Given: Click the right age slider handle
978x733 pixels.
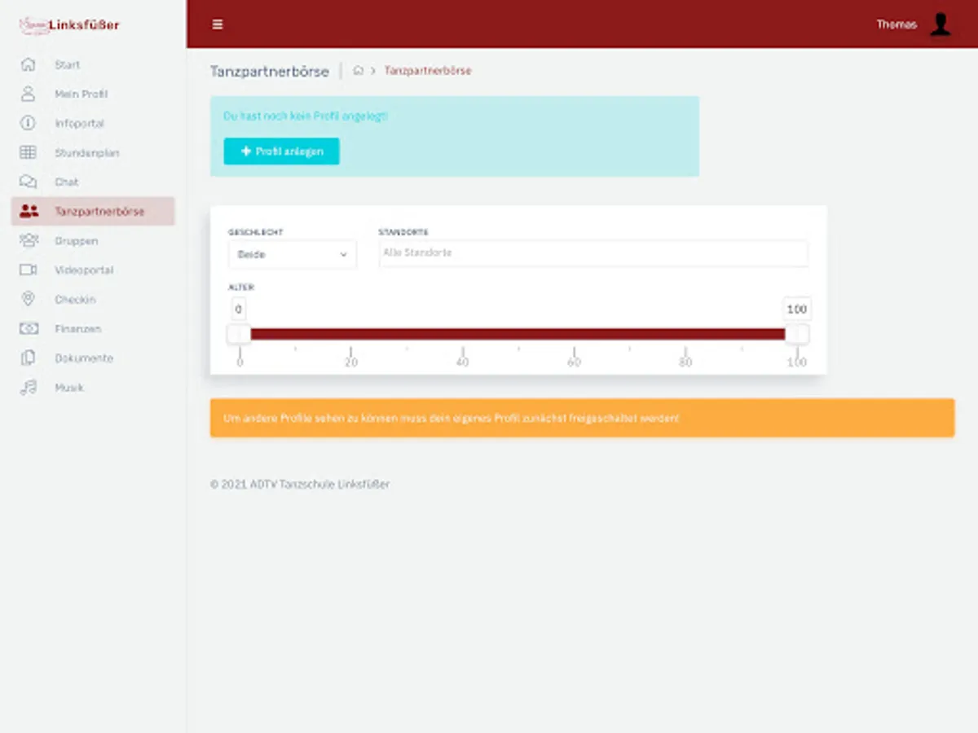Looking at the screenshot, I should [x=797, y=334].
